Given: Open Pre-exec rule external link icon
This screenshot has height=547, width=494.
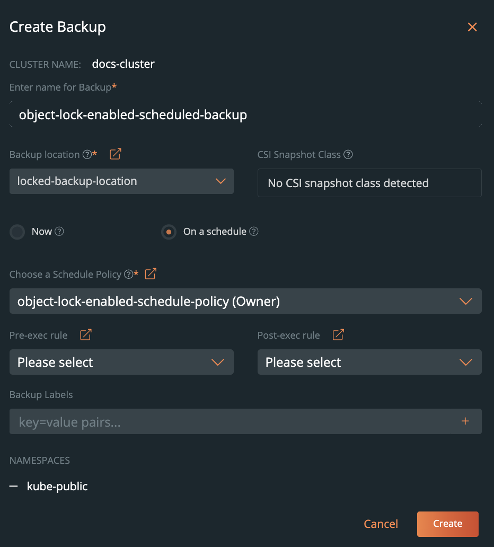Looking at the screenshot, I should (x=86, y=335).
